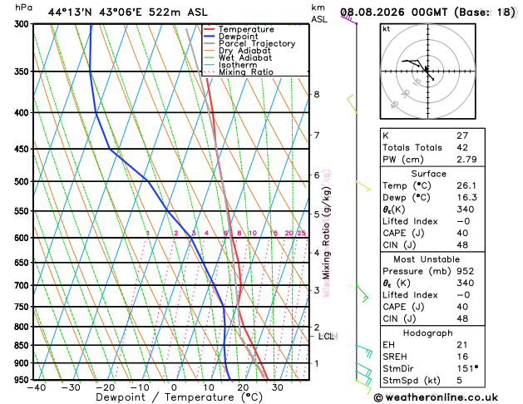Click the yellow wind barb at 500 hPa

point(363,186)
